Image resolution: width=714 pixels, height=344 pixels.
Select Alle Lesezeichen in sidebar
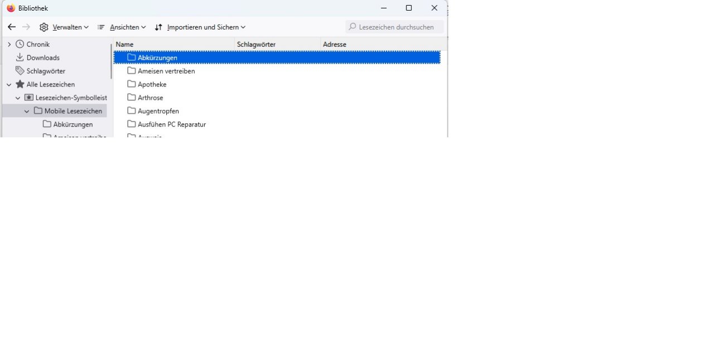pyautogui.click(x=51, y=84)
